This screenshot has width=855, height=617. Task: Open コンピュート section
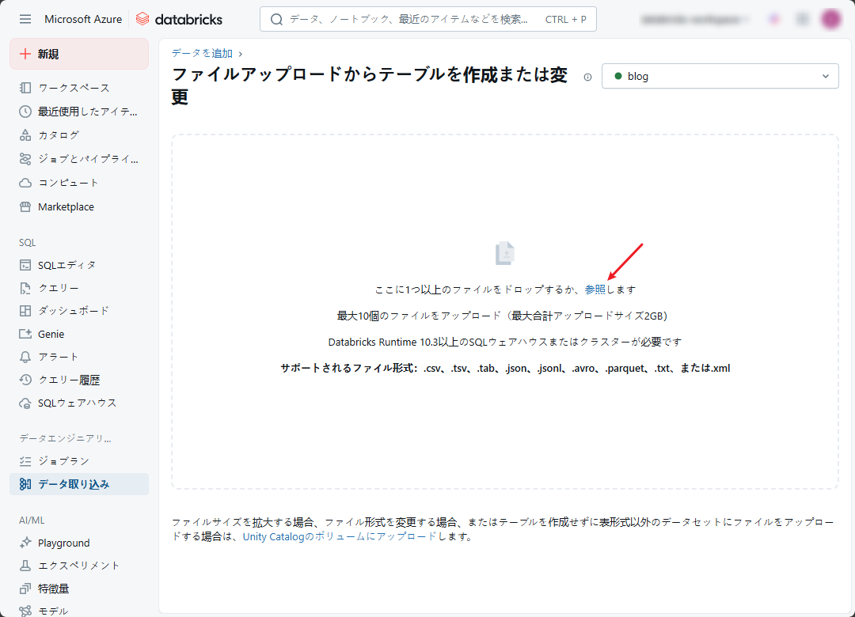coord(79,183)
